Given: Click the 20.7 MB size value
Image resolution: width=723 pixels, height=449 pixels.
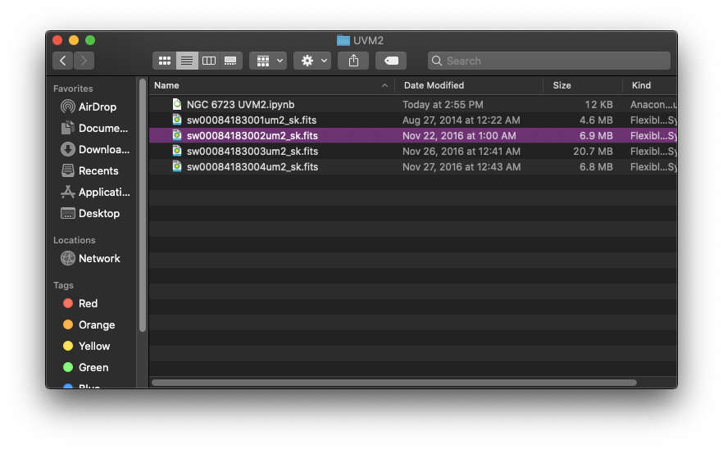Looking at the screenshot, I should pyautogui.click(x=593, y=152).
